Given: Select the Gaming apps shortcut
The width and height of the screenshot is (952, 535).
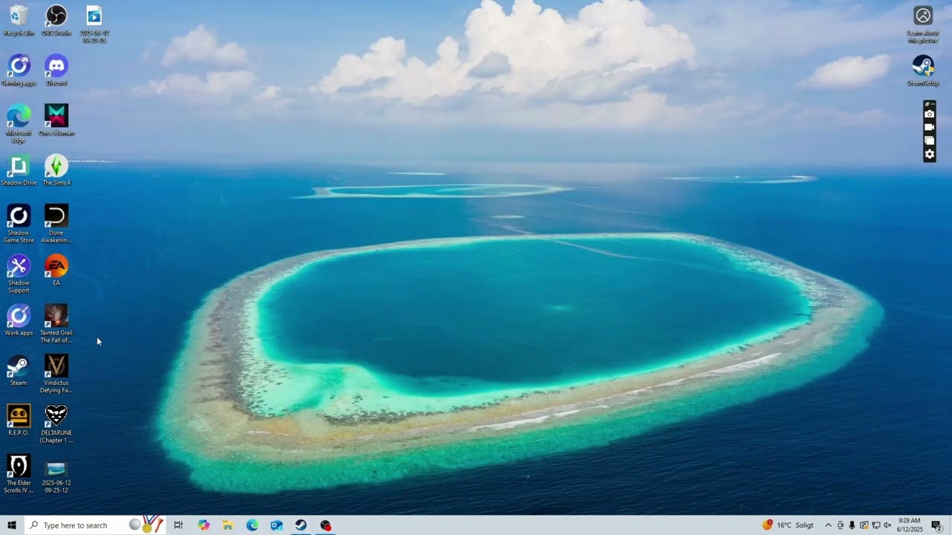Looking at the screenshot, I should [x=19, y=70].
